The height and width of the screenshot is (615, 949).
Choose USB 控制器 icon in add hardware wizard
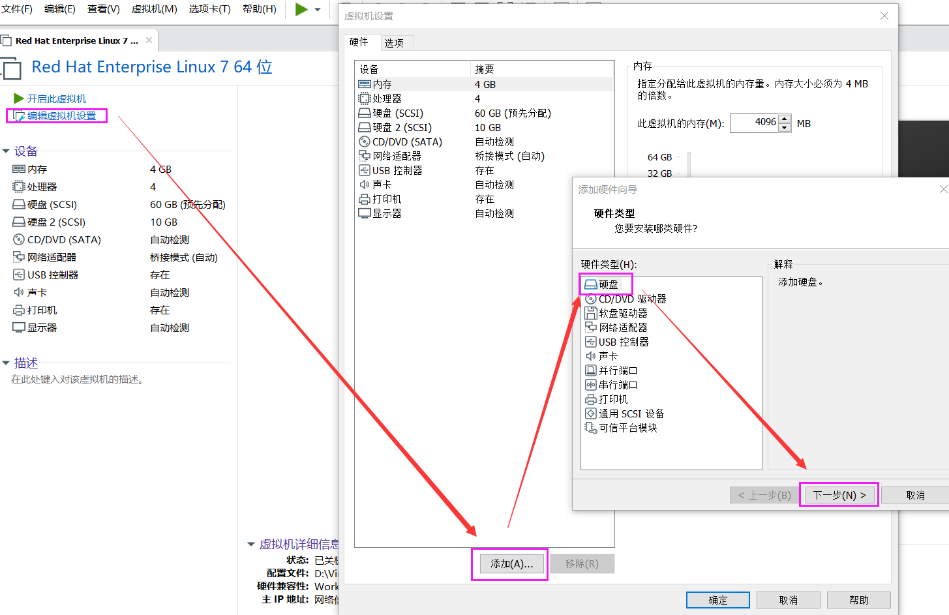pyautogui.click(x=591, y=342)
